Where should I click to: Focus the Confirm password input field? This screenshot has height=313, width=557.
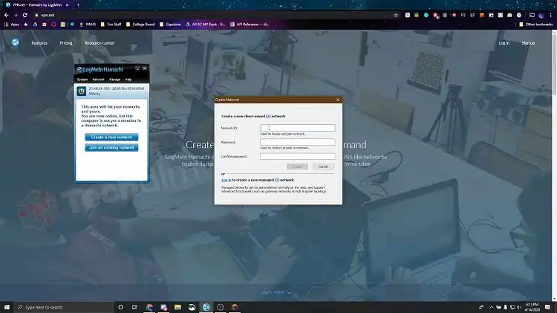[x=297, y=156]
